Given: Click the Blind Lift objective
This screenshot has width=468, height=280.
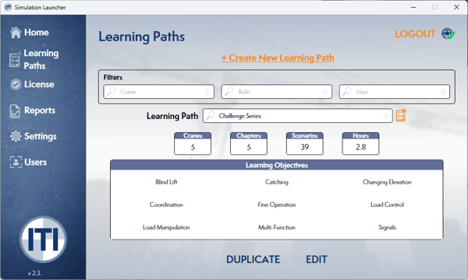Looking at the screenshot, I should (x=166, y=182).
